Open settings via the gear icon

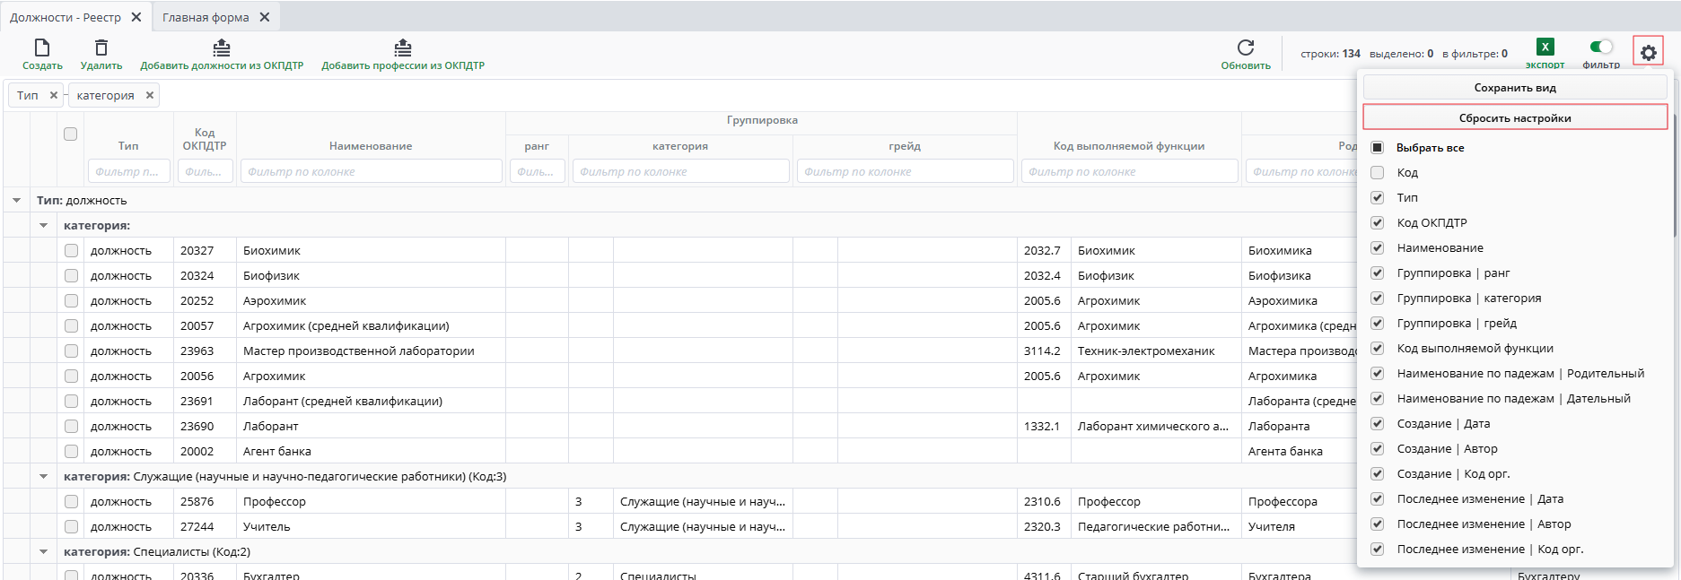pos(1648,53)
